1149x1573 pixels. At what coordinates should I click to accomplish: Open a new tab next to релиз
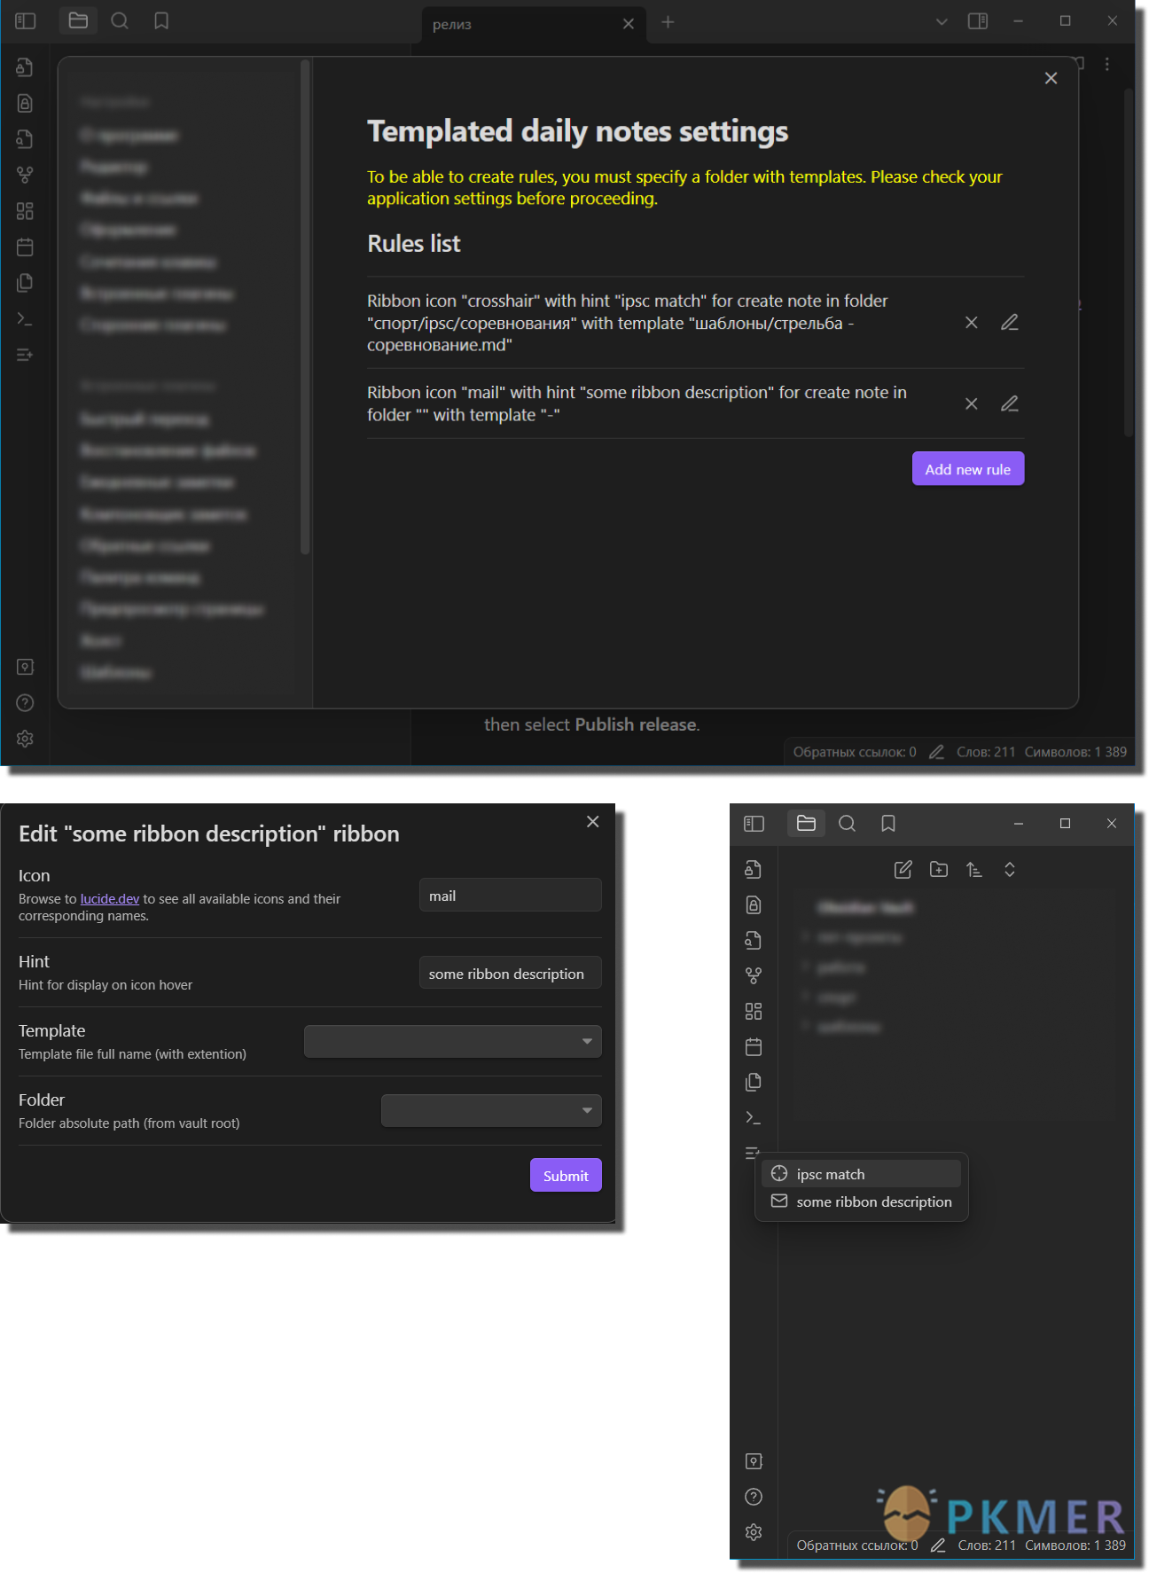[668, 22]
